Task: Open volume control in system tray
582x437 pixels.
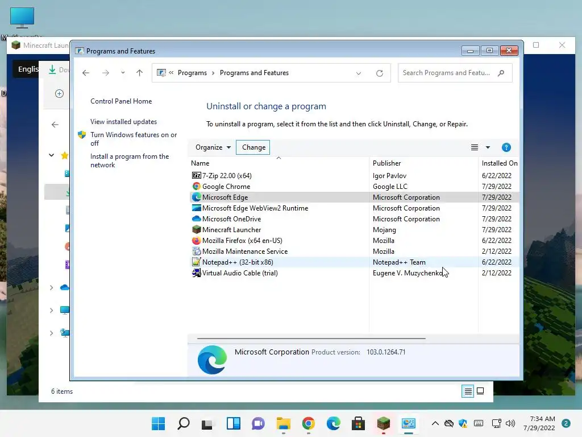Action: (511, 423)
